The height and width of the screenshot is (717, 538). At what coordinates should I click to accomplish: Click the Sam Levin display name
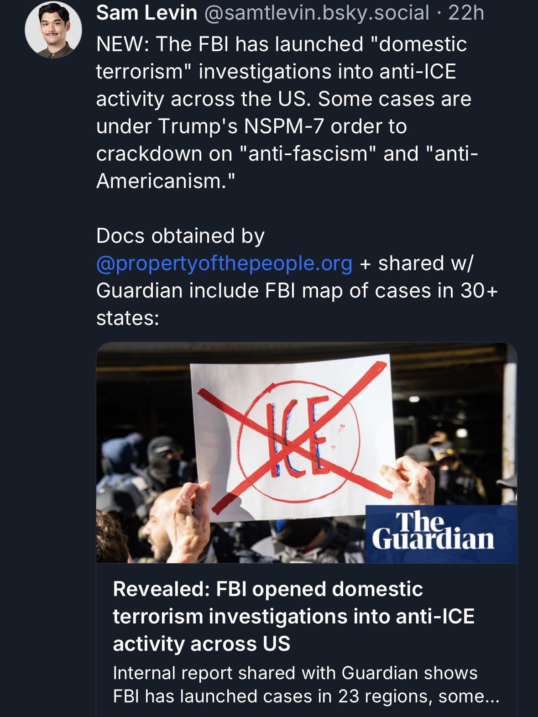click(146, 13)
